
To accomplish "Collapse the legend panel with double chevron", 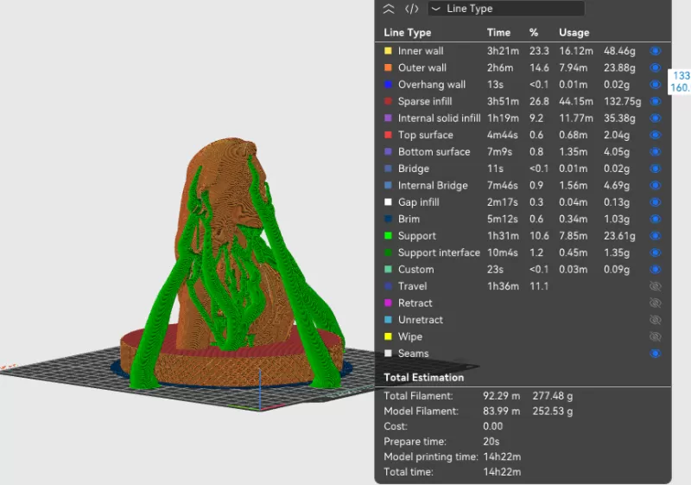I will (x=389, y=9).
